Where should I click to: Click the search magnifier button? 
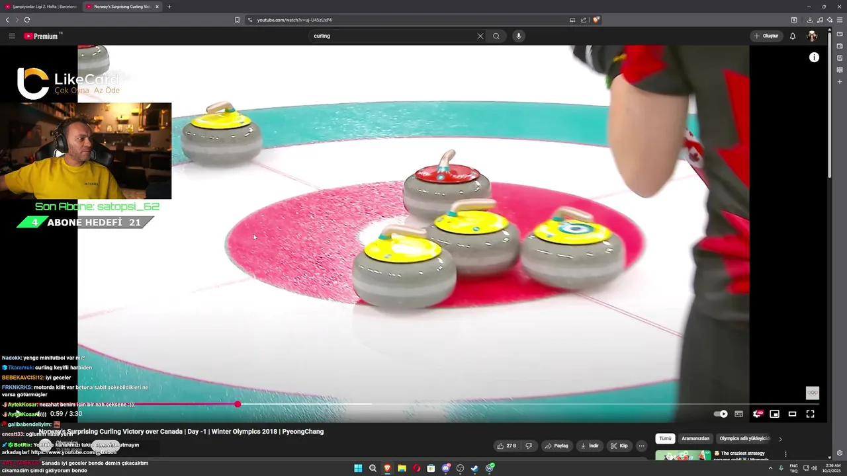pyautogui.click(x=496, y=36)
